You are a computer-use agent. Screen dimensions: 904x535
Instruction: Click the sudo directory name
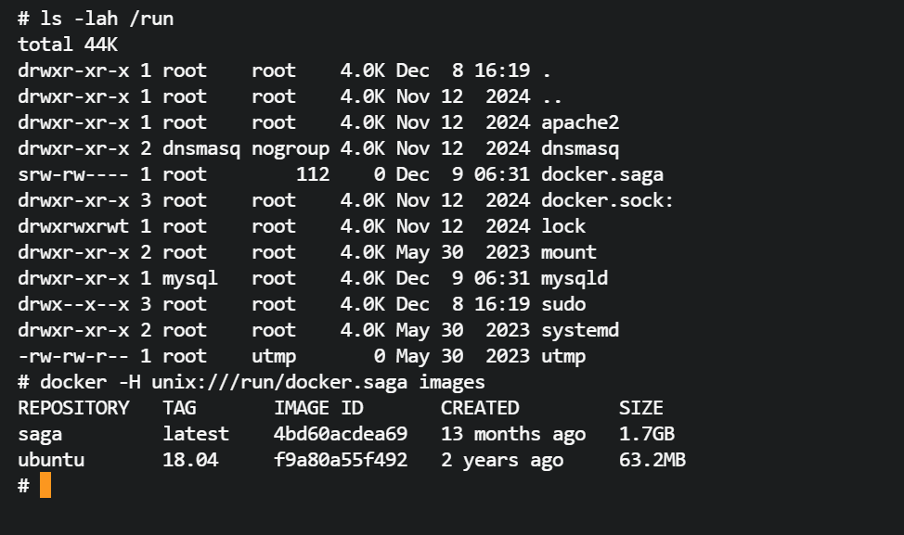(x=563, y=304)
